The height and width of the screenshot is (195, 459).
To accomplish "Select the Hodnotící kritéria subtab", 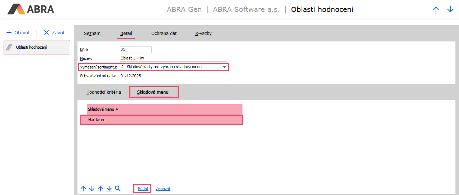I will pyautogui.click(x=104, y=92).
